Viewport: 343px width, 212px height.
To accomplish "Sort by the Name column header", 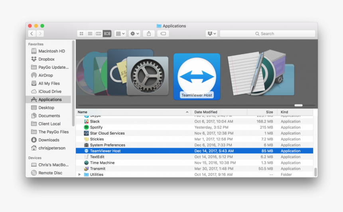I will tap(133, 112).
